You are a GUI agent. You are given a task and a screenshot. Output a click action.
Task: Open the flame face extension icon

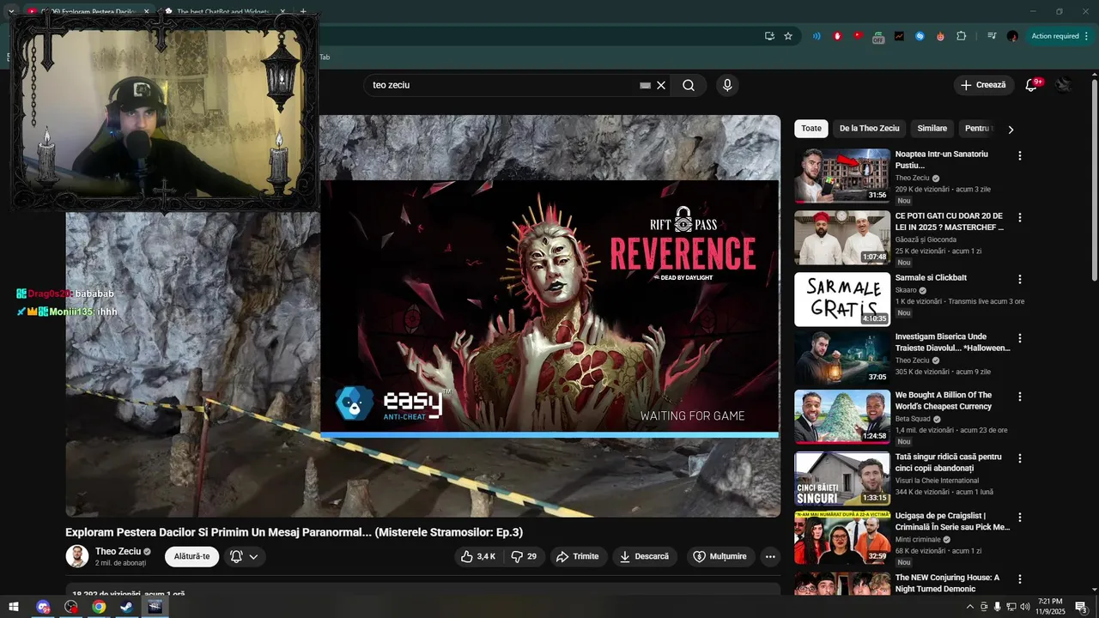(x=940, y=36)
